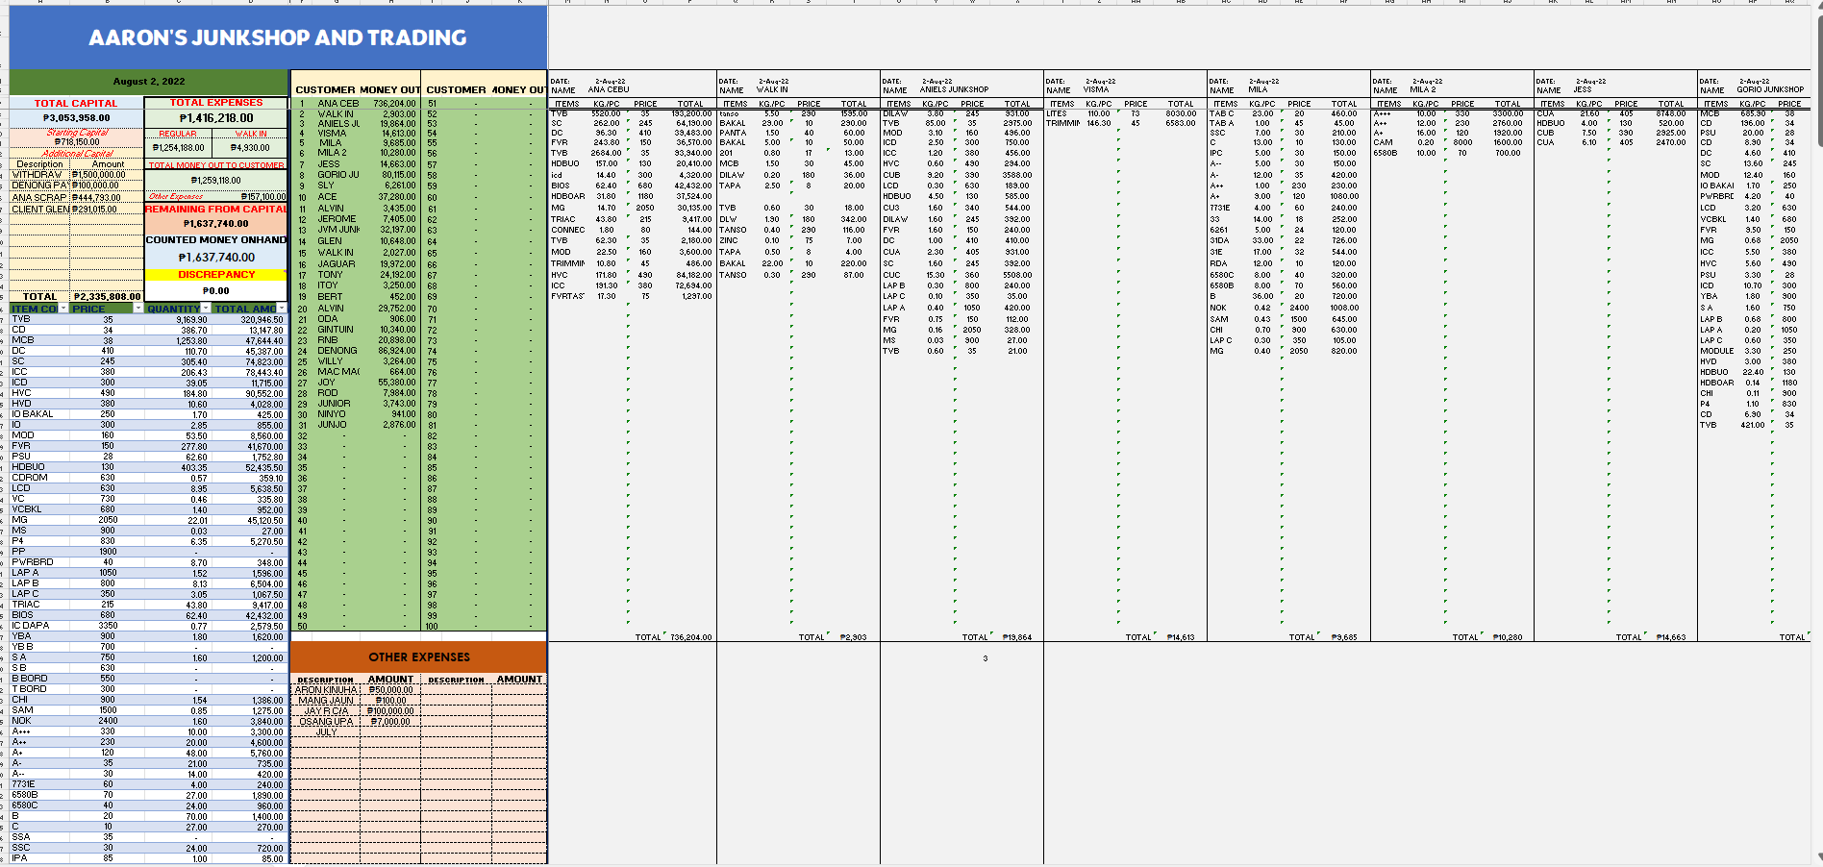Select the ₱9,685 ledger total cell
The image size is (1823, 867).
tap(1343, 637)
